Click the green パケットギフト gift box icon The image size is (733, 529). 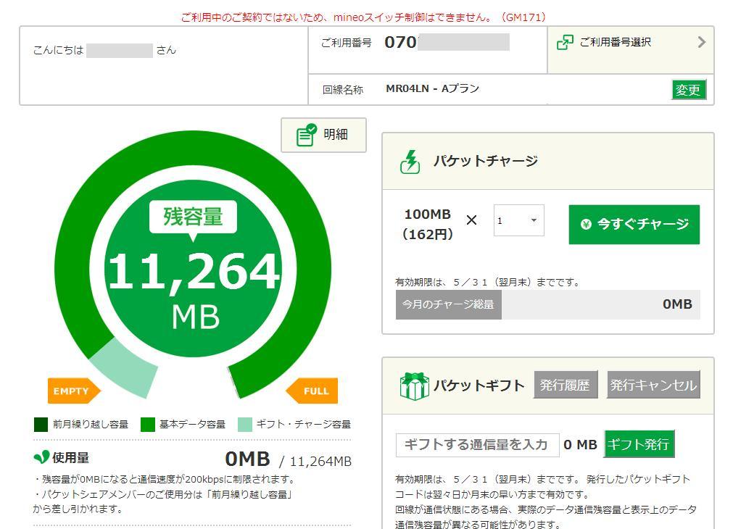pyautogui.click(x=414, y=386)
